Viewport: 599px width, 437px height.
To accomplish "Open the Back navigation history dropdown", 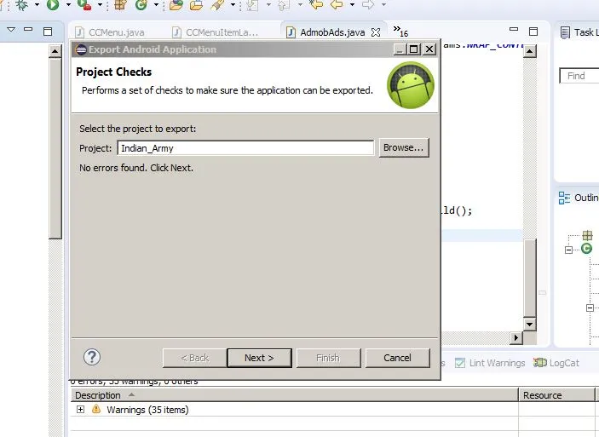I will 352,4.
